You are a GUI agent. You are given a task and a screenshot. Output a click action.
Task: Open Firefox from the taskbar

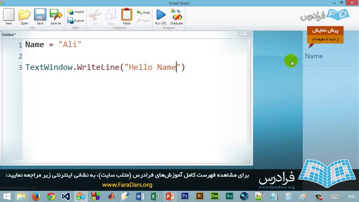(36, 197)
